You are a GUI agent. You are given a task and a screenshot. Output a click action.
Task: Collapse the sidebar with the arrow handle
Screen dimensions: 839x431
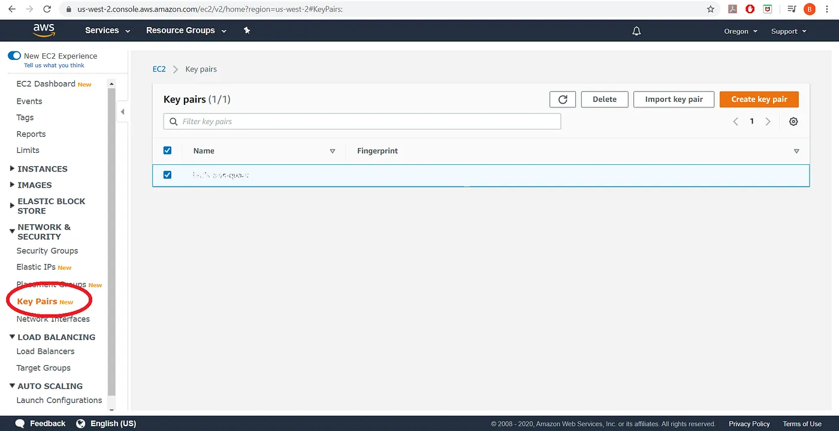[x=122, y=111]
